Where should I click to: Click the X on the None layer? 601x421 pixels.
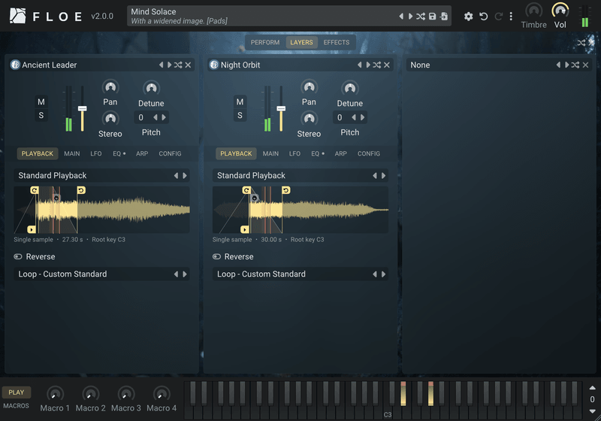(x=585, y=65)
